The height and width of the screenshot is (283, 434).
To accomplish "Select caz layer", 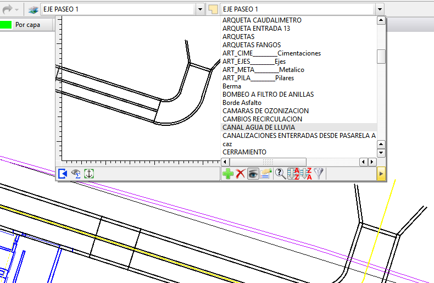I will pos(299,144).
